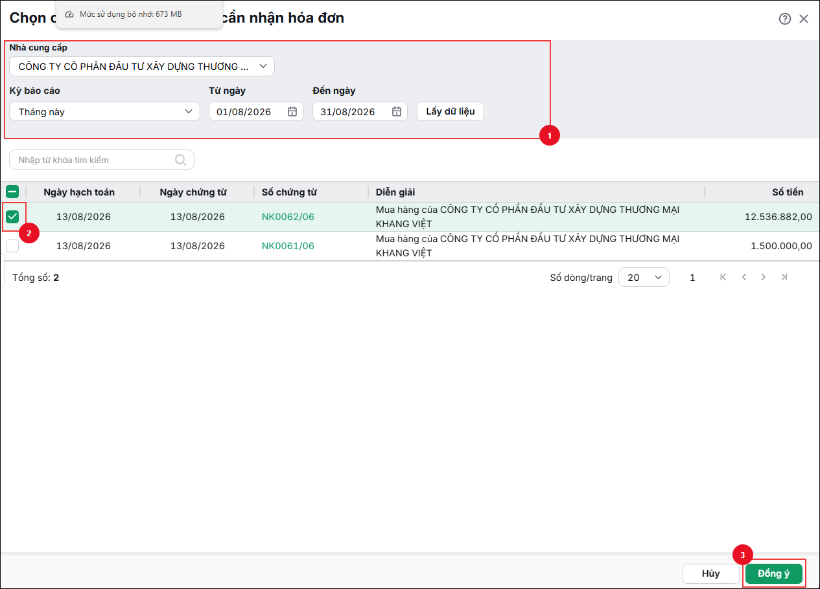Screen dimensions: 820x589
Task: Open voucher link NK0062/06
Action: tap(288, 217)
